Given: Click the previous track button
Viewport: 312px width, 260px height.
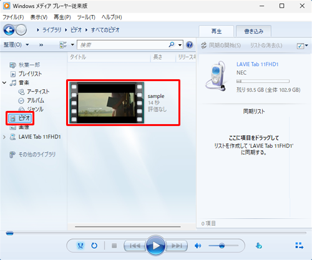Looking at the screenshot, I should click(x=135, y=246).
